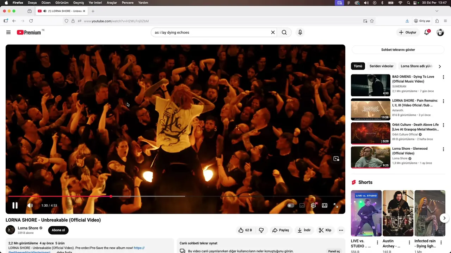
Task: Create a clip with Klip button
Action: [x=325, y=230]
